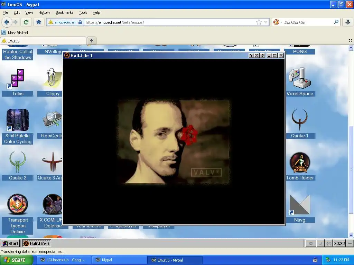Show all browser tabs list button
The width and height of the screenshot is (354, 265).
(x=351, y=41)
